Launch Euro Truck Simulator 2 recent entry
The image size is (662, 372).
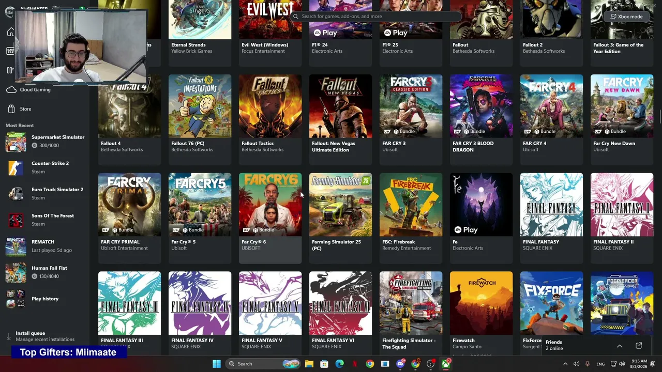(45, 194)
